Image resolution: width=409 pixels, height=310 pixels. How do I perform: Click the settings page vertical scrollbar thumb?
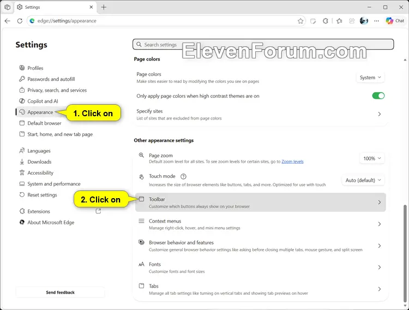405,253
